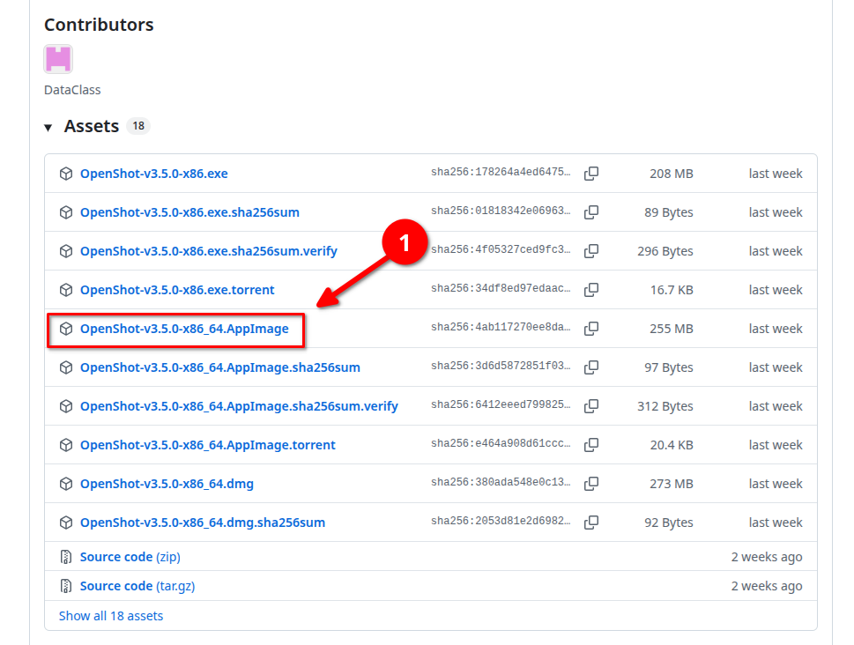The height and width of the screenshot is (645, 854).
Task: Download OpenShot-v3.5.0-x86_64.AppImage.sha256sum
Action: click(x=220, y=367)
